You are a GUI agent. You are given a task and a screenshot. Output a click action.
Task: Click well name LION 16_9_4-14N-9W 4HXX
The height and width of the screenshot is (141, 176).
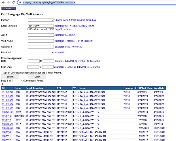(89, 96)
